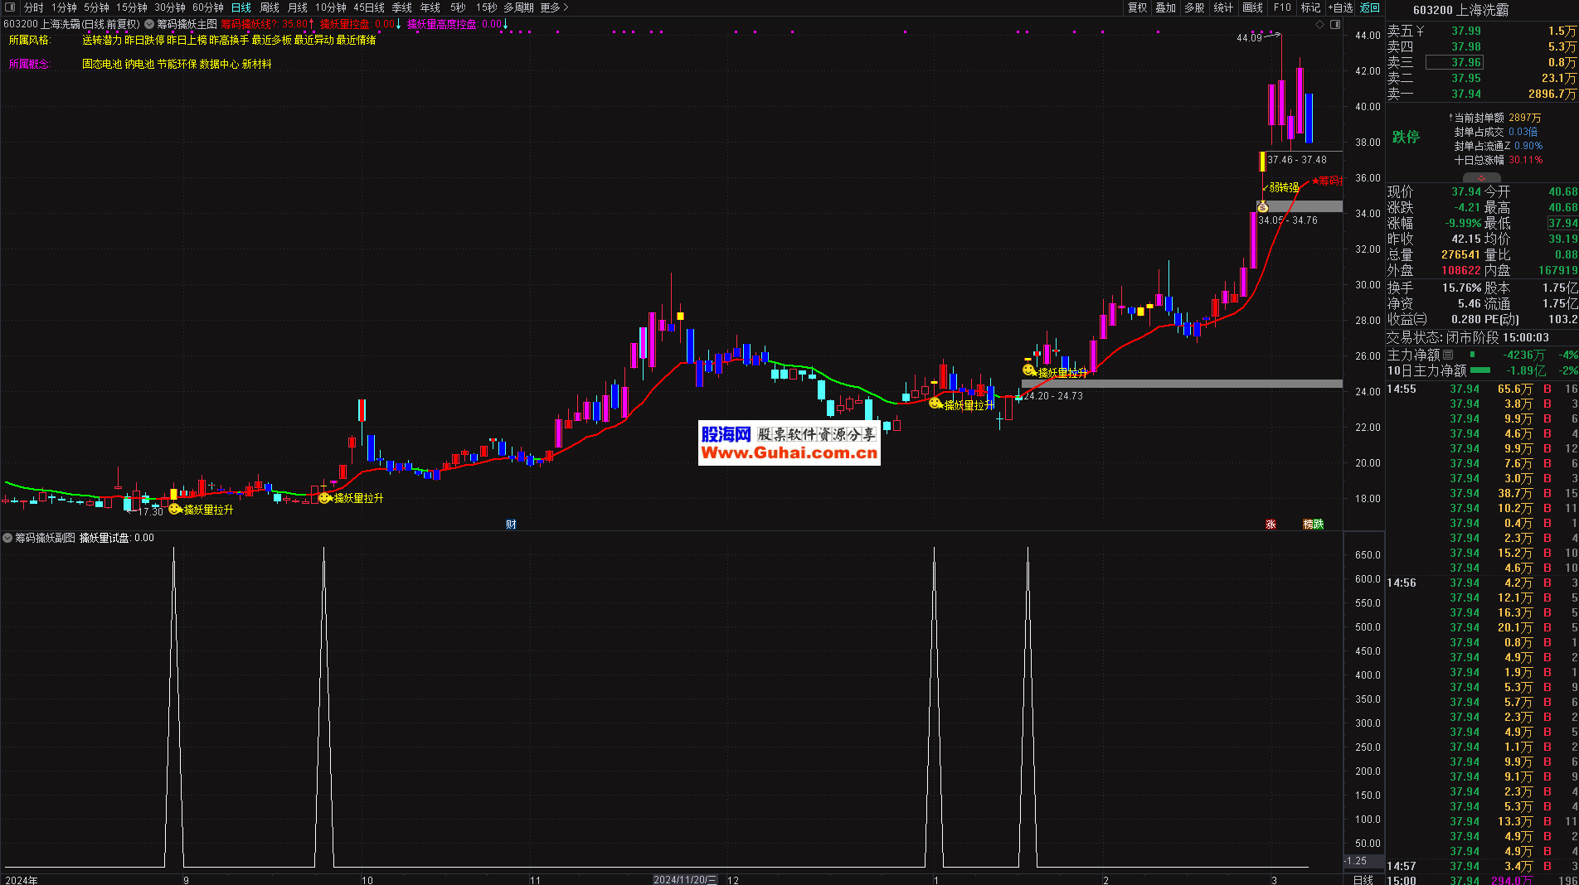1579x885 pixels.
Task: Toggle the left sidebar panel icon
Action: 10,7
